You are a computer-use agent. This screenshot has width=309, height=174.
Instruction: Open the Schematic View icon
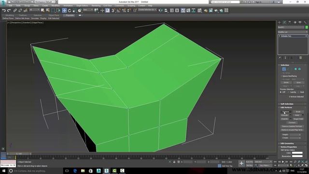pos(194,11)
